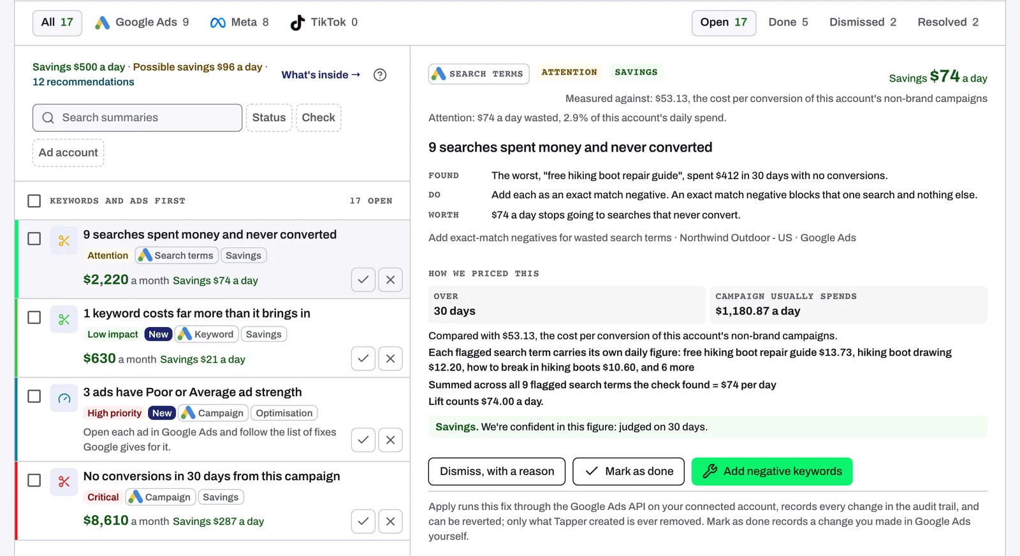Viewport: 1020px width, 556px height.
Task: Click scissors icon for 1 keyword recommendation
Action: [64, 319]
